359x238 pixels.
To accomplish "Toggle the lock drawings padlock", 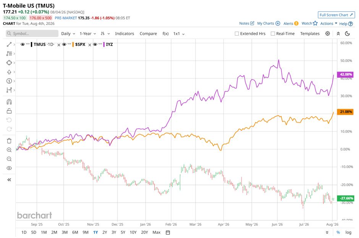I will [9, 111].
